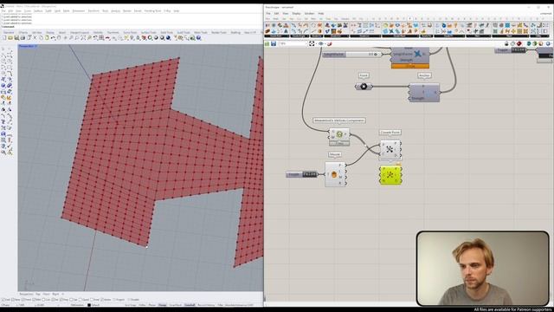Expand the first Grasshopper ribbon category bar

277,36
